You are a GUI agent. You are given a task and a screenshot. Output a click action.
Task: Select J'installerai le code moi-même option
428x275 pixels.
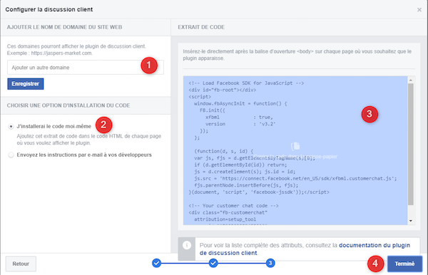[11, 127]
